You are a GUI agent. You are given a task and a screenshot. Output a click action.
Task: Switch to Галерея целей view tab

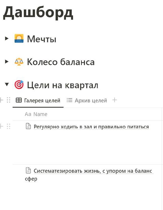click(38, 101)
